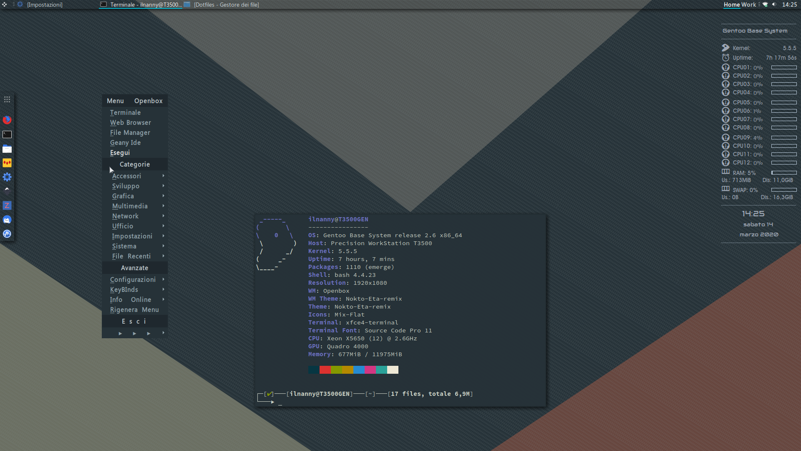Open the system monitor dock icon
This screenshot has width=801, height=451.
click(x=7, y=234)
